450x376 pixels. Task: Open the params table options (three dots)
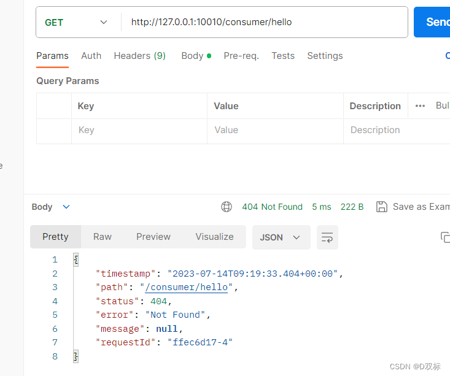(420, 106)
